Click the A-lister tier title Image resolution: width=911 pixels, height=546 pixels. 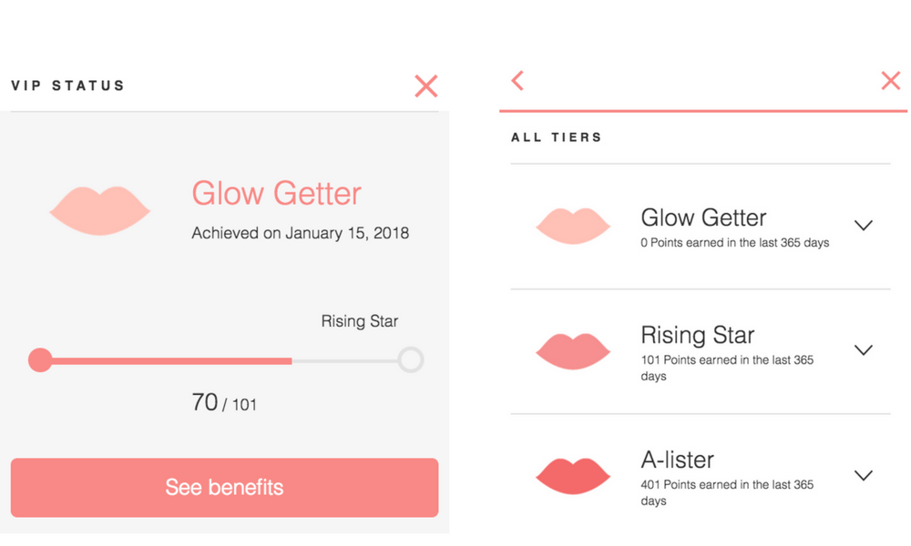678,460
